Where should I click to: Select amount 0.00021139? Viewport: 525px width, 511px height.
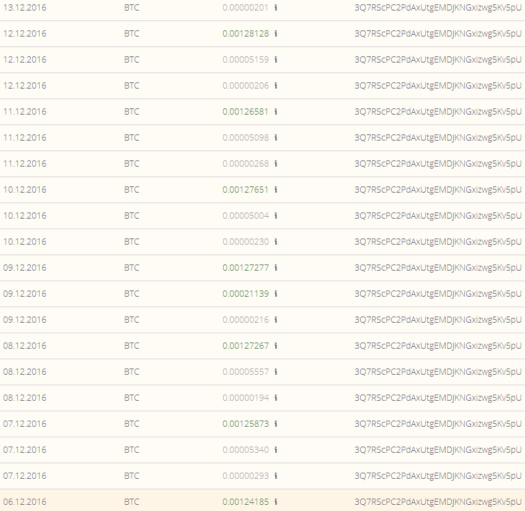tap(245, 294)
